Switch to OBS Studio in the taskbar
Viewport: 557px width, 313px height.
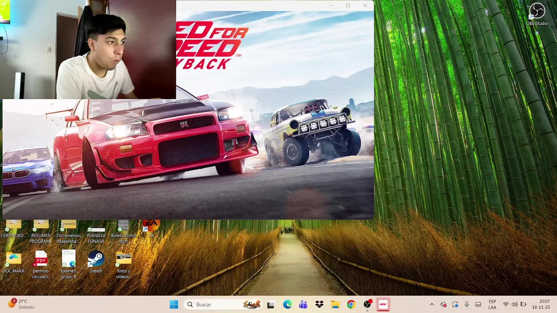(367, 304)
